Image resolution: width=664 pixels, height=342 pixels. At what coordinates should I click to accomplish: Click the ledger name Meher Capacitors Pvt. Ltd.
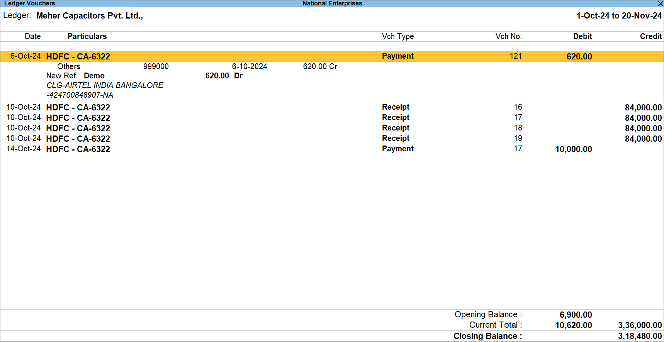[x=90, y=16]
